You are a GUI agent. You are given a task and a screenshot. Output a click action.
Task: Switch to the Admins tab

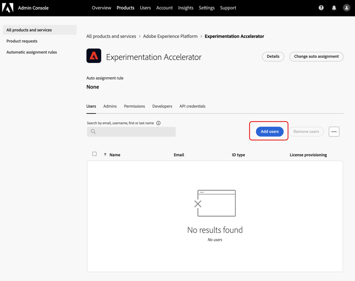click(110, 106)
